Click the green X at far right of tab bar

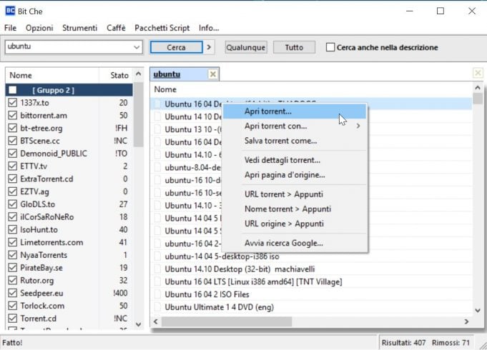tap(478, 74)
